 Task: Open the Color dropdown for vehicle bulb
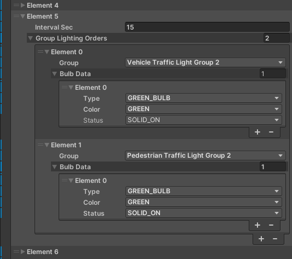[204, 109]
